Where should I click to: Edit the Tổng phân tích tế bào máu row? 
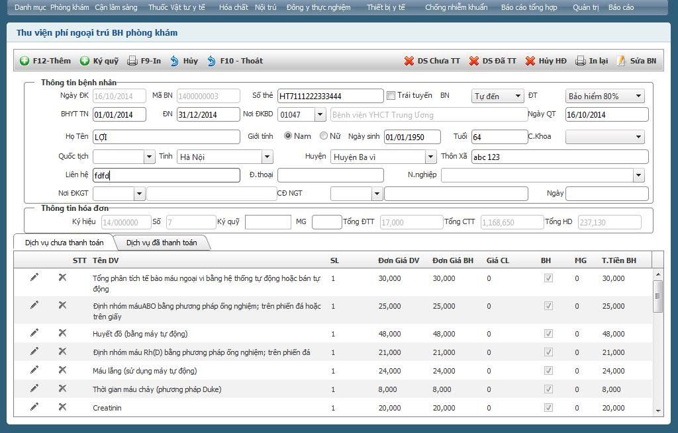(x=34, y=277)
